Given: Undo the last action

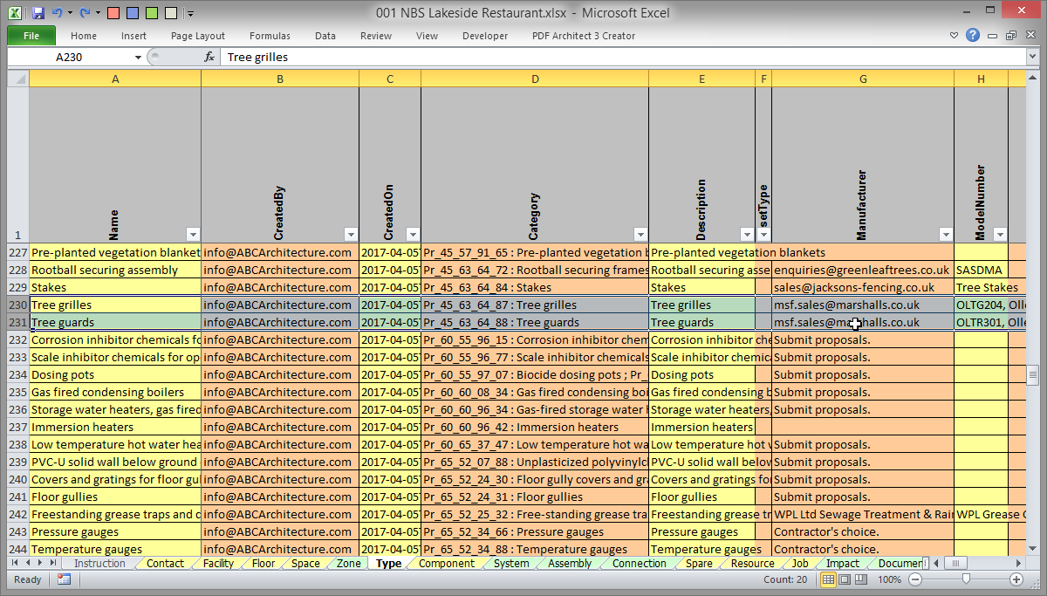Looking at the screenshot, I should [58, 12].
